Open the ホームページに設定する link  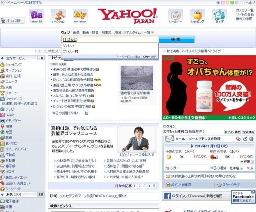(x=24, y=3)
